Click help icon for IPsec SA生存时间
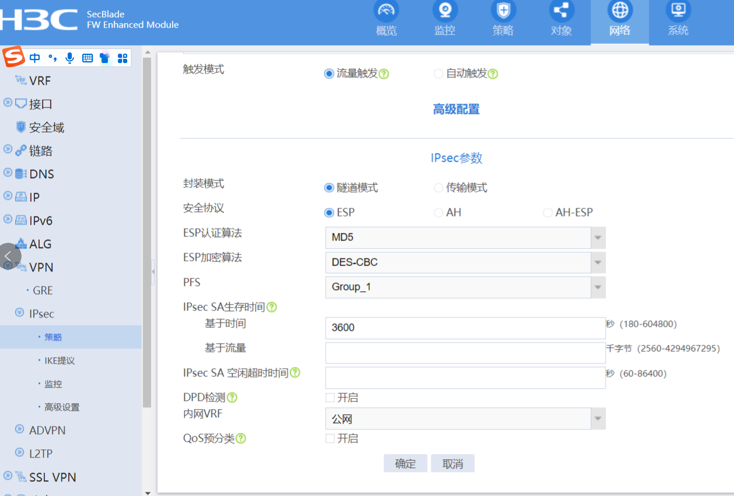 click(x=271, y=307)
